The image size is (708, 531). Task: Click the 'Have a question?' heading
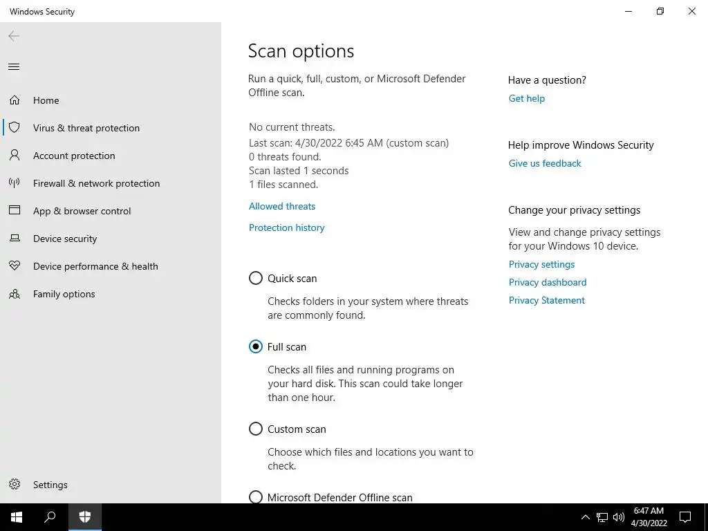(x=548, y=80)
